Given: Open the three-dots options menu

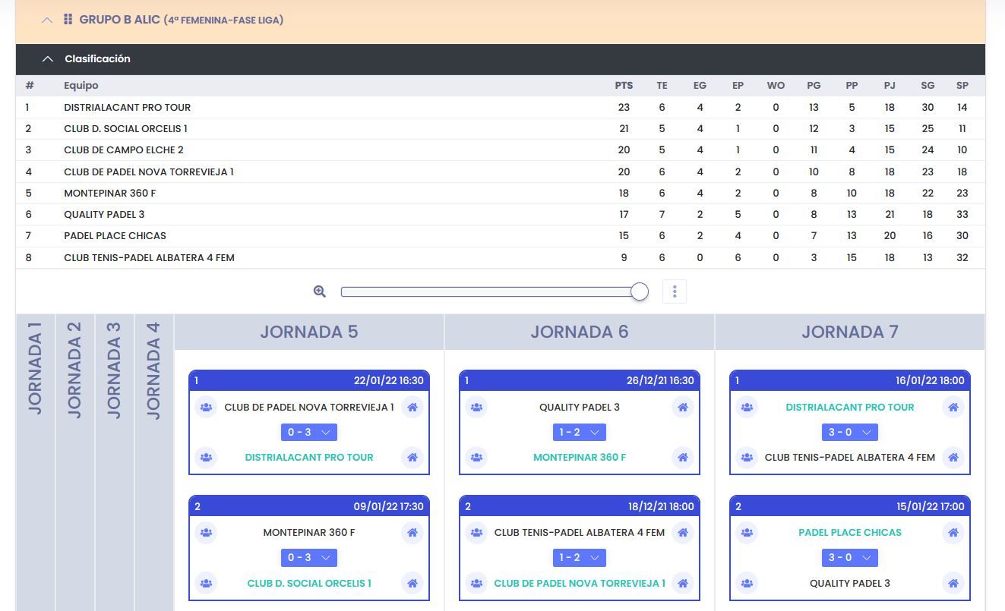Looking at the screenshot, I should (675, 291).
